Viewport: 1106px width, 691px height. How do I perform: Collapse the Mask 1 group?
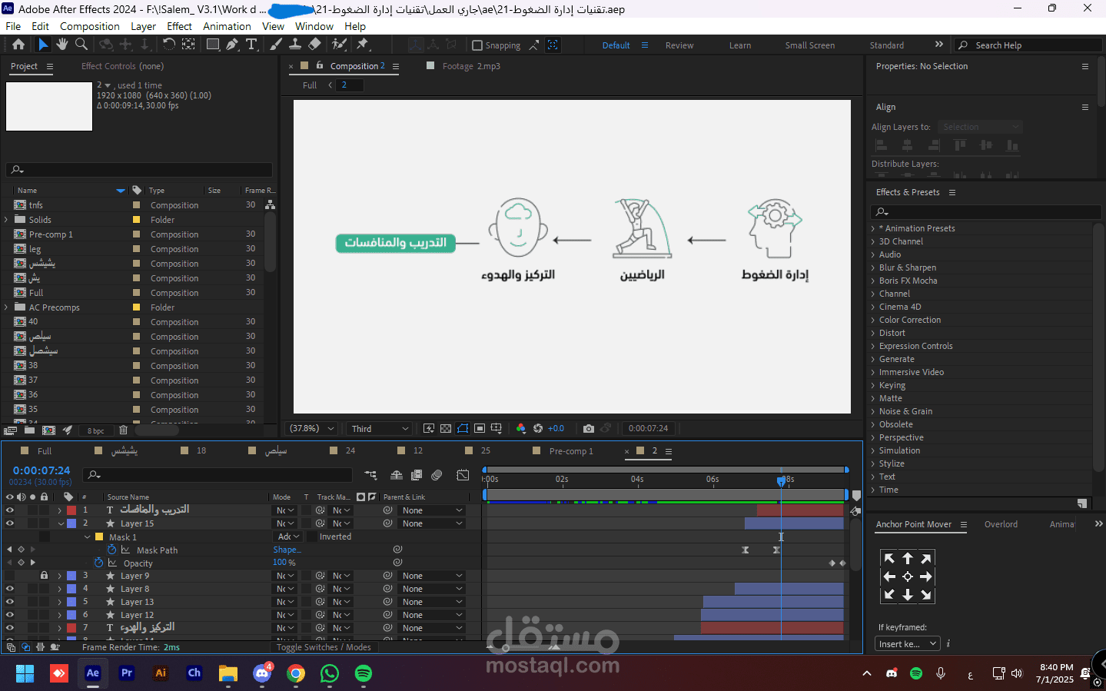pyautogui.click(x=87, y=537)
